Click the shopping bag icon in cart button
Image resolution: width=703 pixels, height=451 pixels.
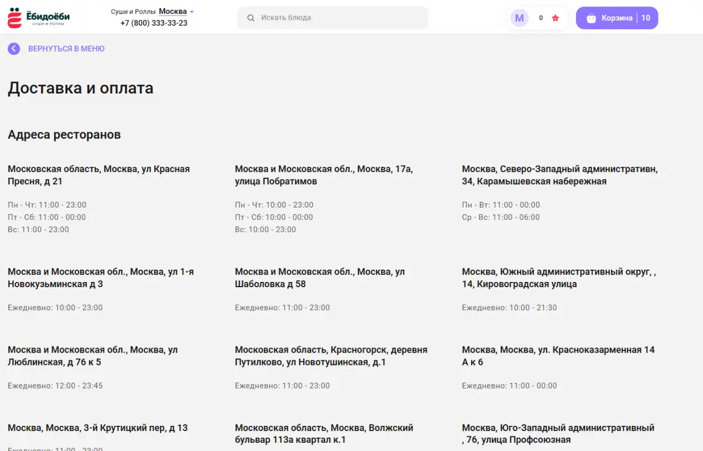click(x=591, y=18)
